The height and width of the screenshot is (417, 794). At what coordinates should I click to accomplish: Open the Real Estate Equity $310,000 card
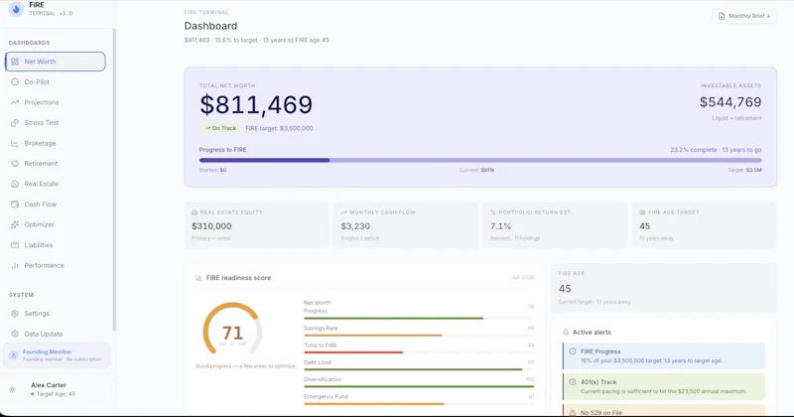pos(256,225)
